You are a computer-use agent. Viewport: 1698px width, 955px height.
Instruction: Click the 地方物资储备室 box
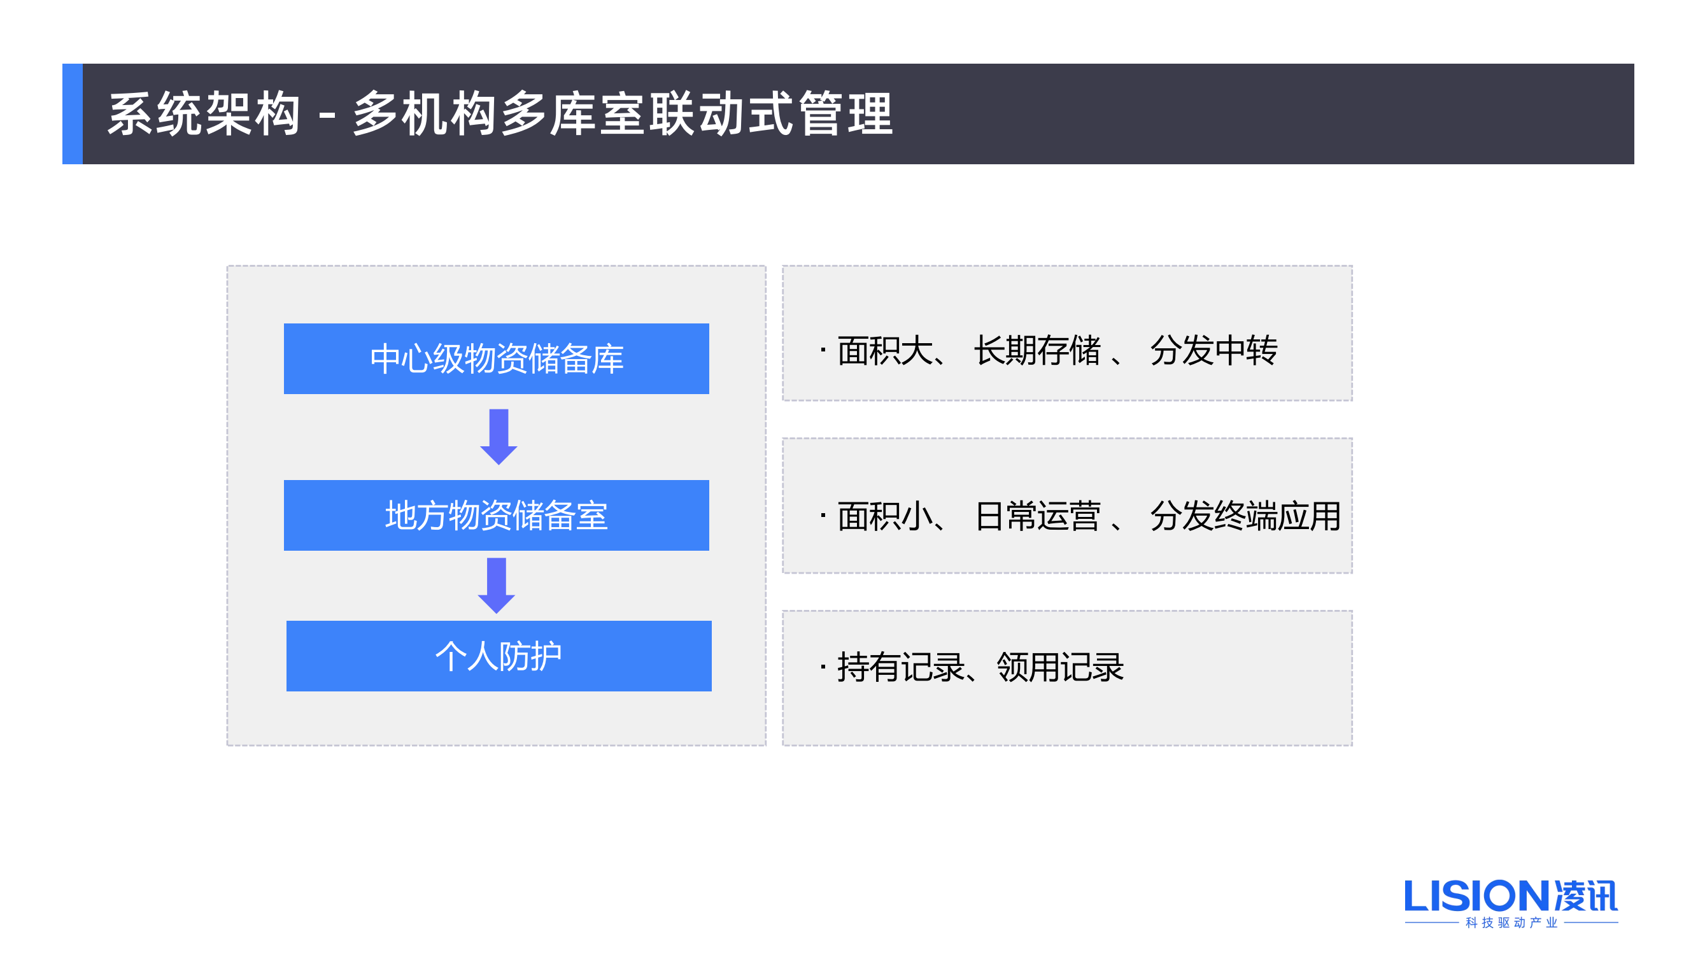[x=497, y=514]
